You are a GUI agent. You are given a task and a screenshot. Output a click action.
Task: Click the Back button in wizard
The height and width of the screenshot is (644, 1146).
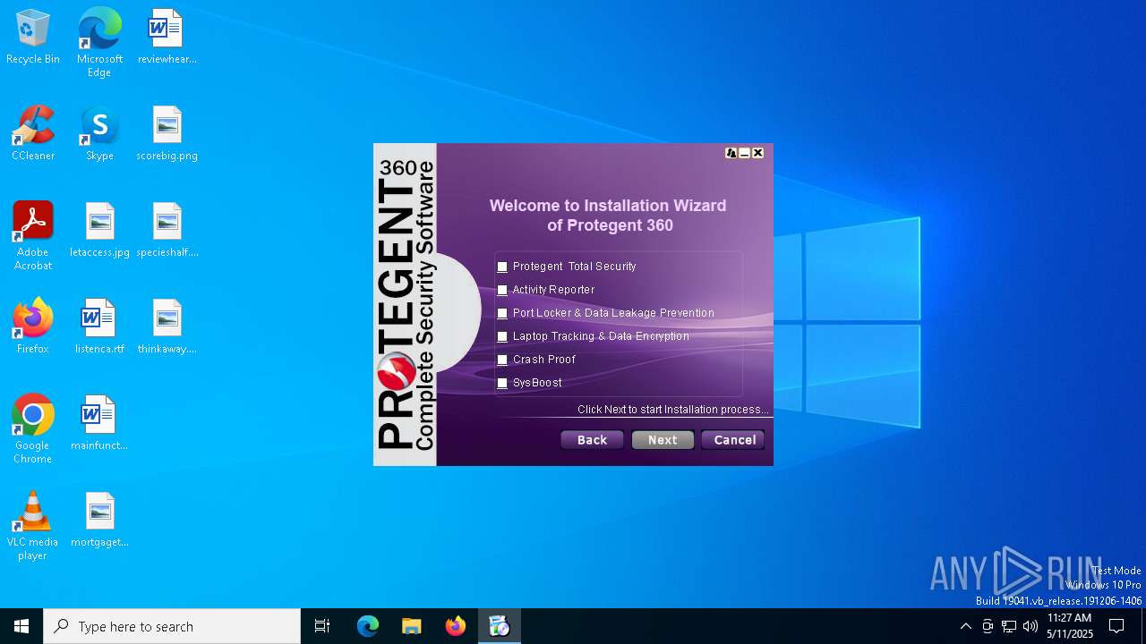592,440
